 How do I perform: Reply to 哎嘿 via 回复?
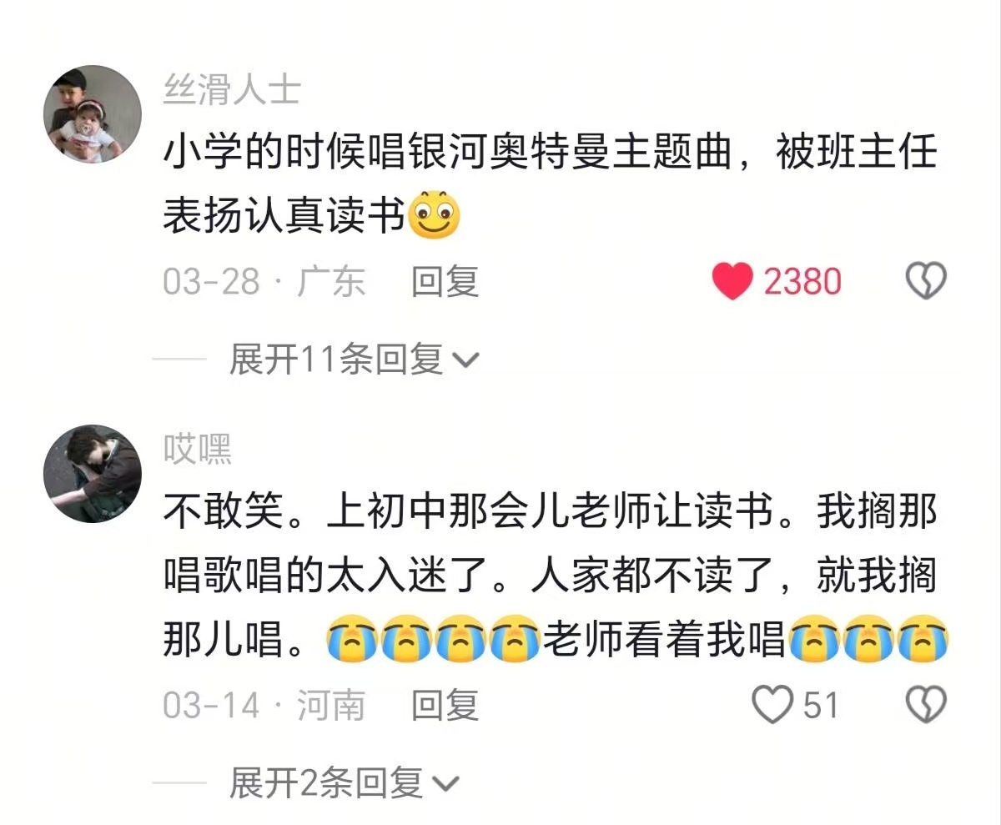point(445,706)
